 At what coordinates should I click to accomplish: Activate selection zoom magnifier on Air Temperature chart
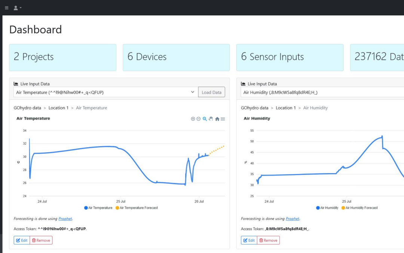coord(205,119)
